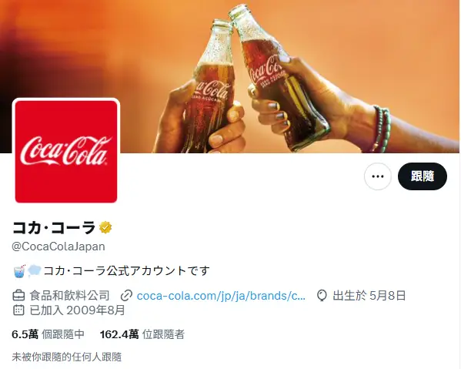Click 已加入 2009年8月 joined date text
Viewport: 461px width, 369px height.
click(x=77, y=310)
